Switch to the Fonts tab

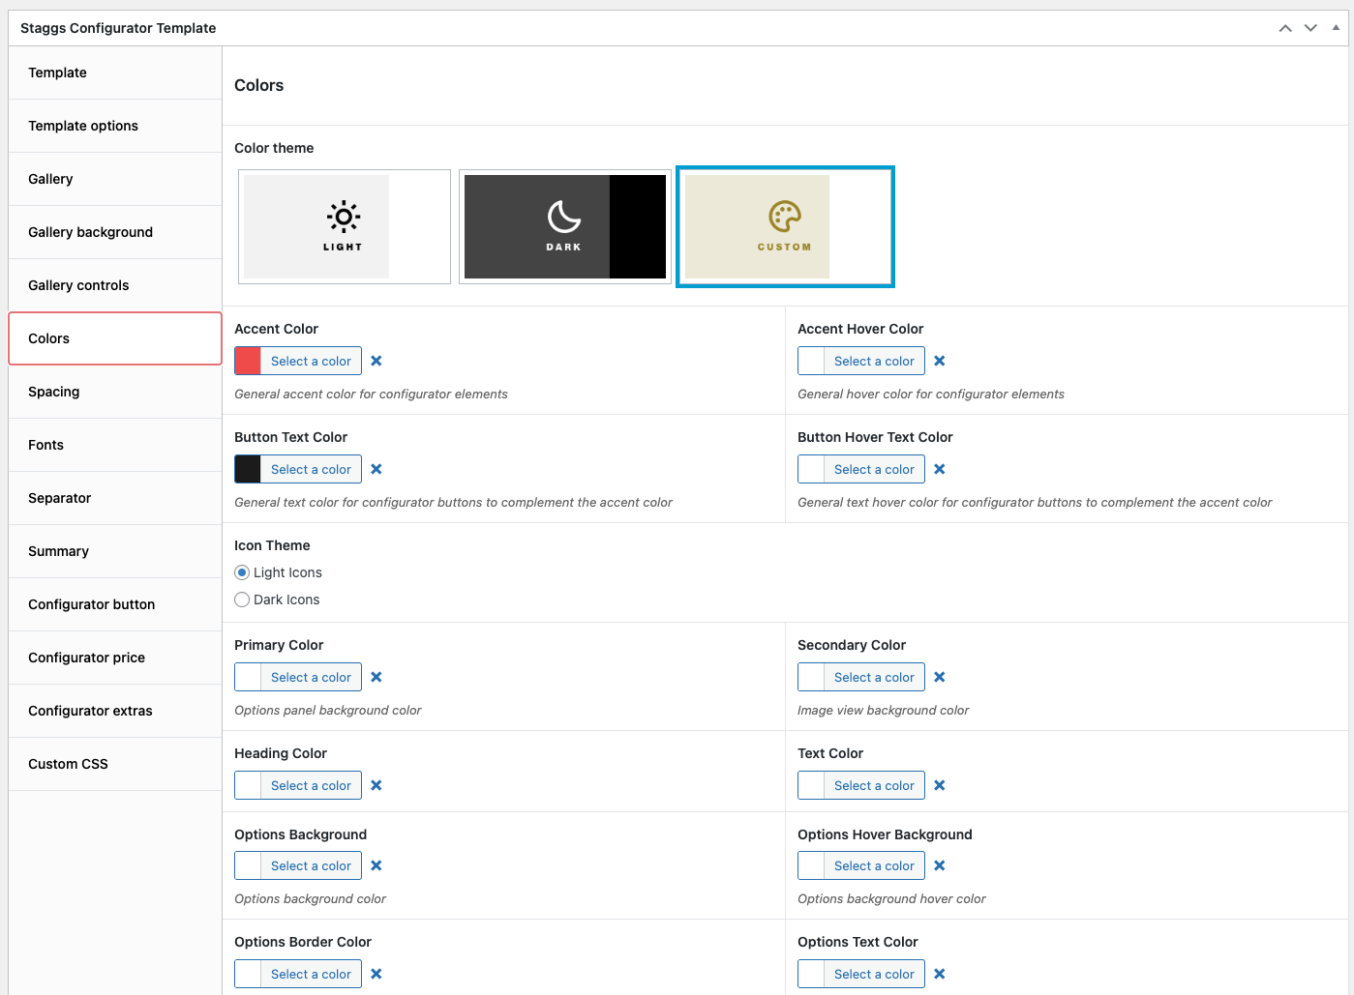[46, 445]
